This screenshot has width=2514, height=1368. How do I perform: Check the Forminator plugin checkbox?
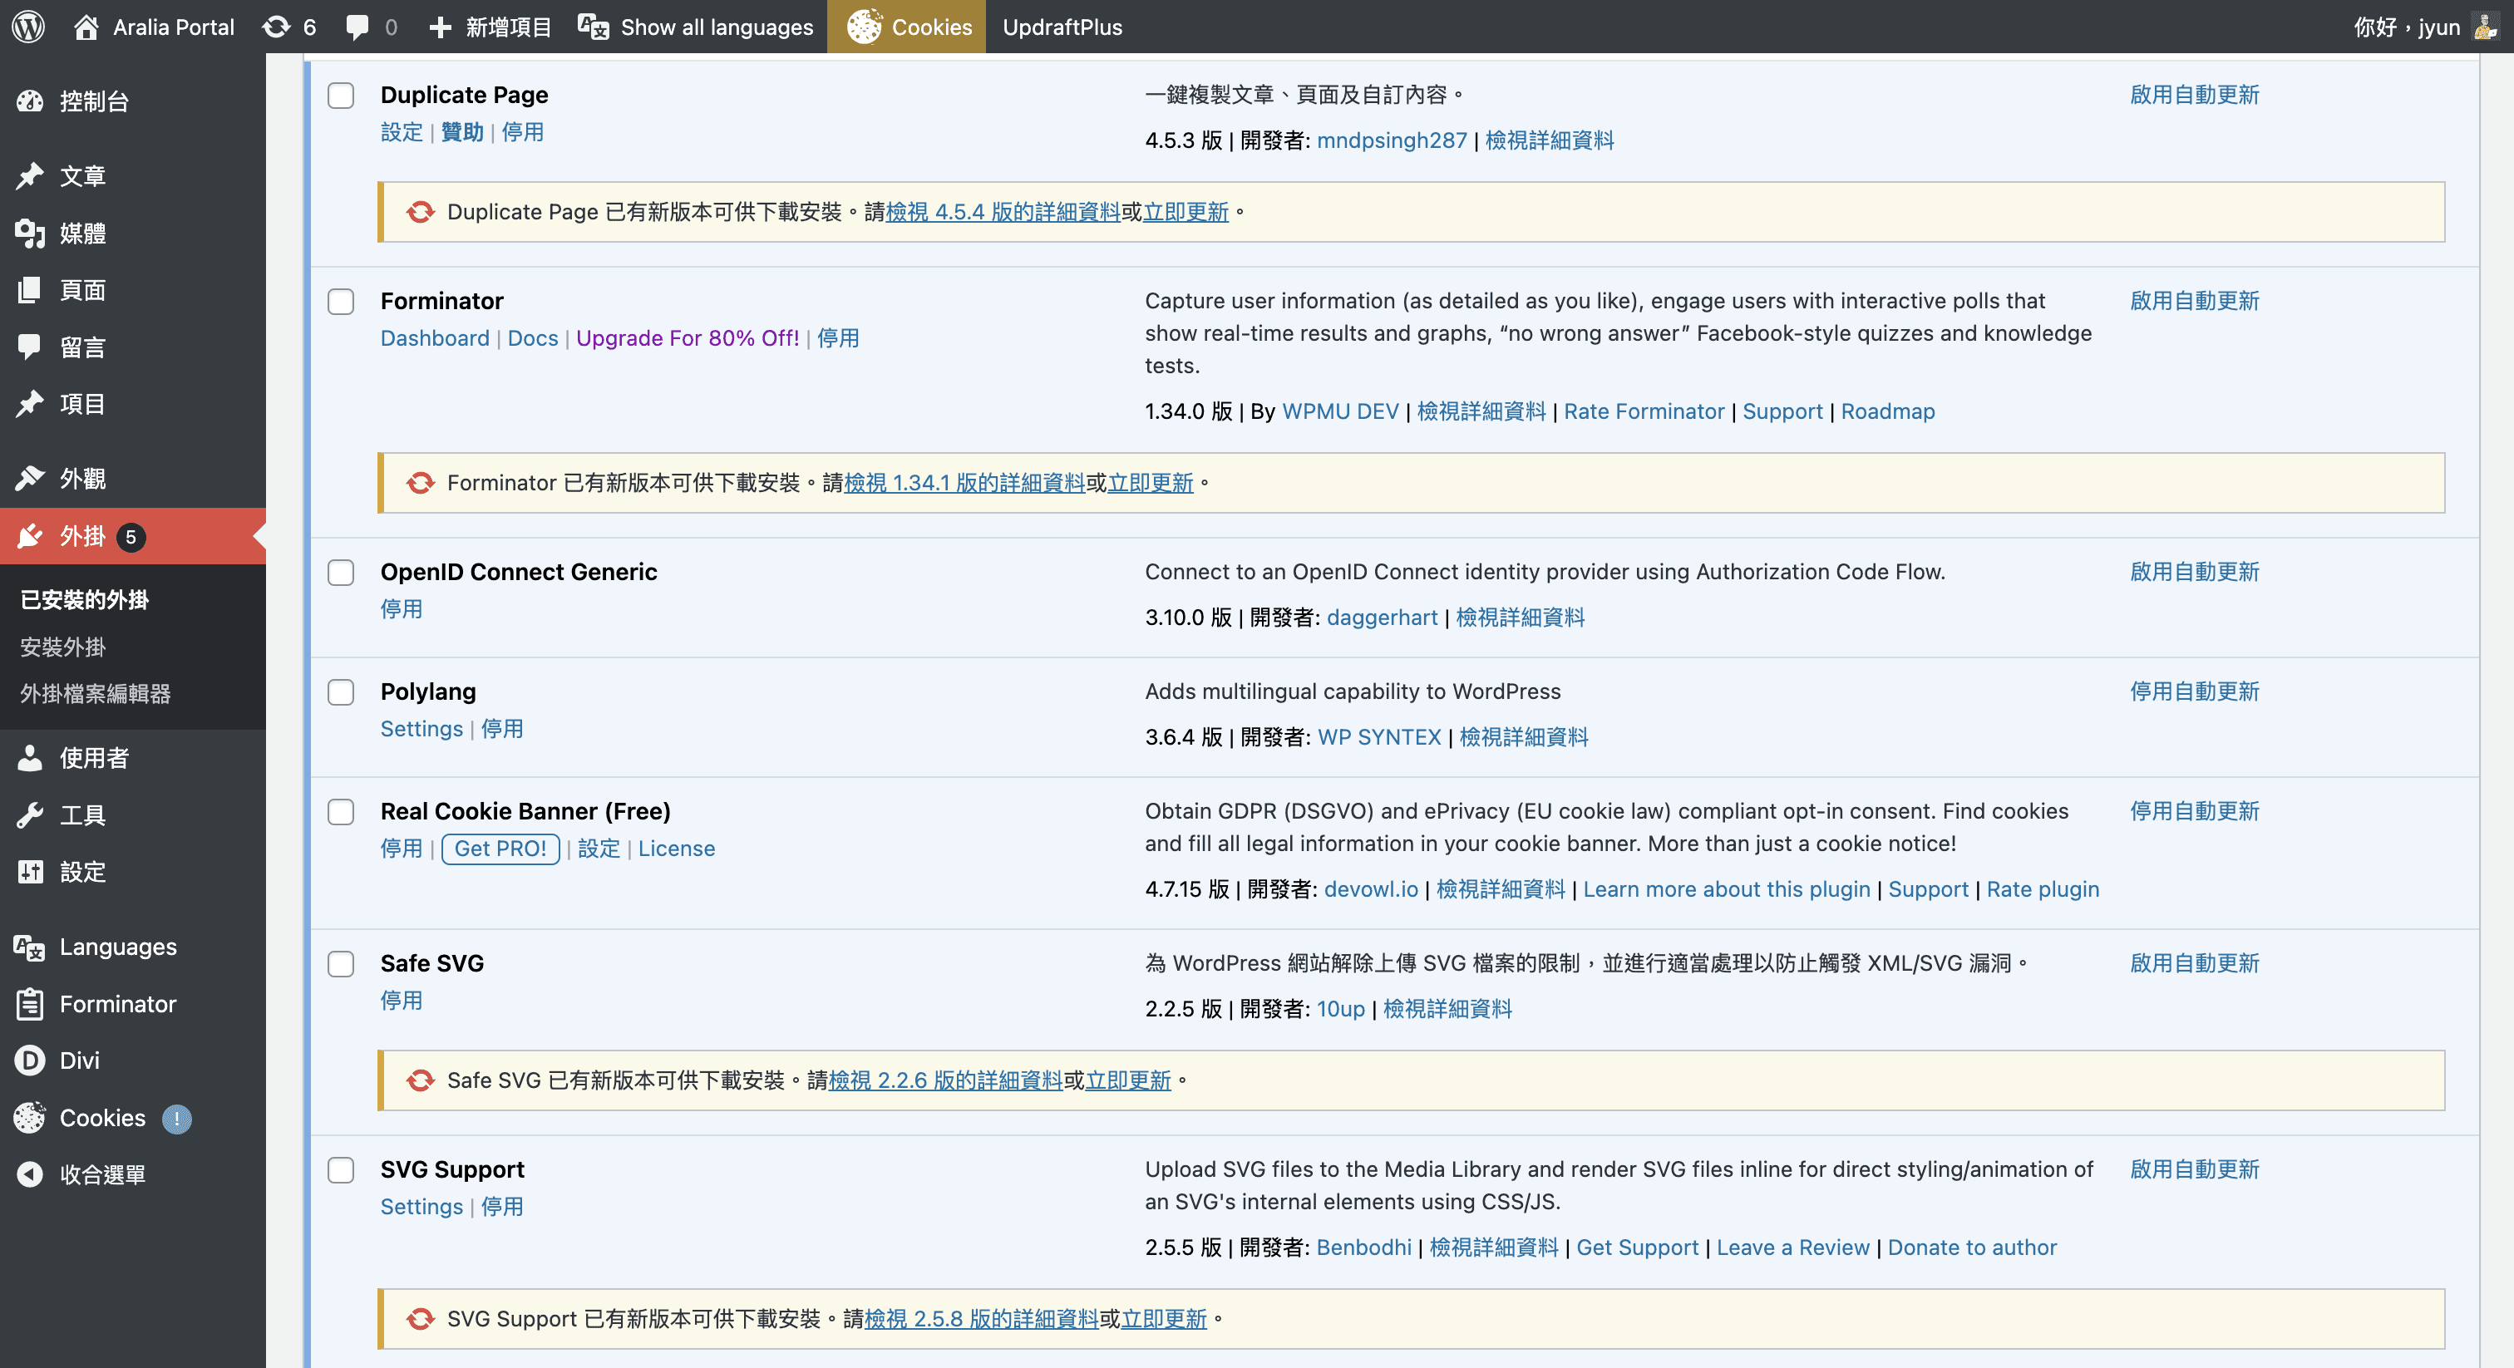[341, 302]
